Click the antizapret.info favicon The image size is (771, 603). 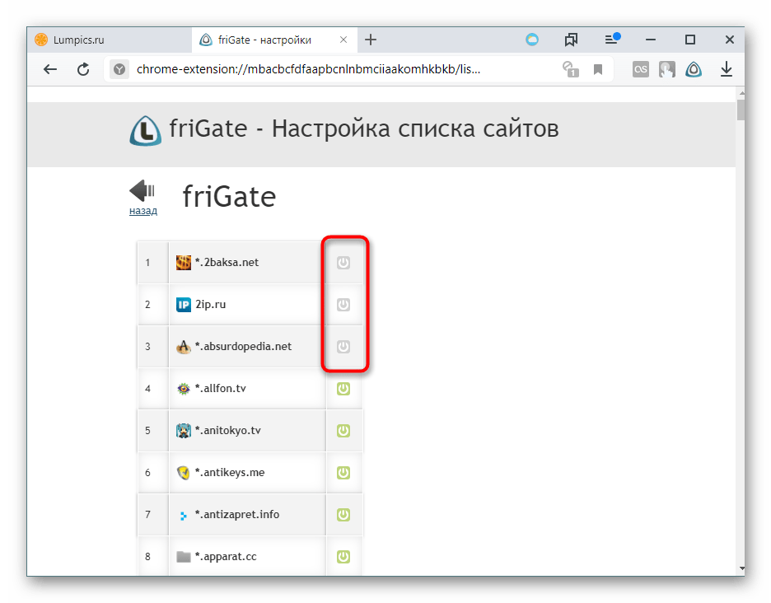click(x=184, y=516)
